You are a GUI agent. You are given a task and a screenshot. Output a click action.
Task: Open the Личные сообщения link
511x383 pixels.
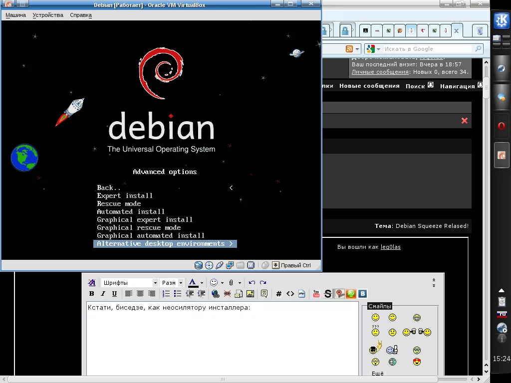click(380, 72)
